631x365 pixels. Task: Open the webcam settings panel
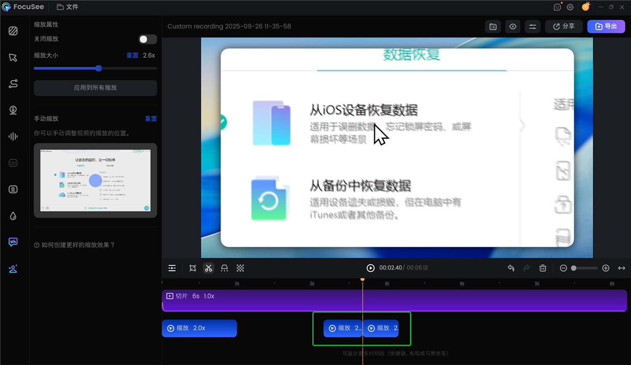pos(13,110)
